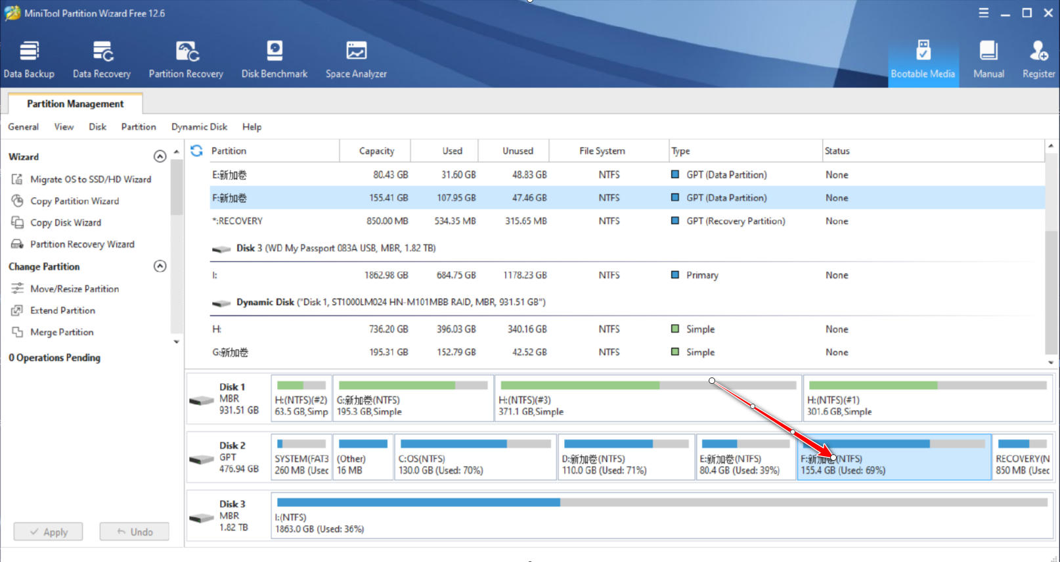Viewport: 1060px width, 562px height.
Task: Open the hamburger menu in title bar
Action: 983,13
